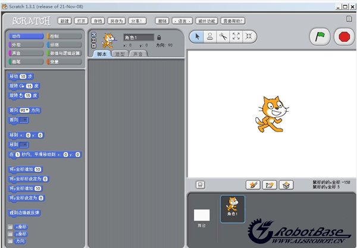Select the 变量 variables category
357x248 pixels.
click(x=64, y=61)
